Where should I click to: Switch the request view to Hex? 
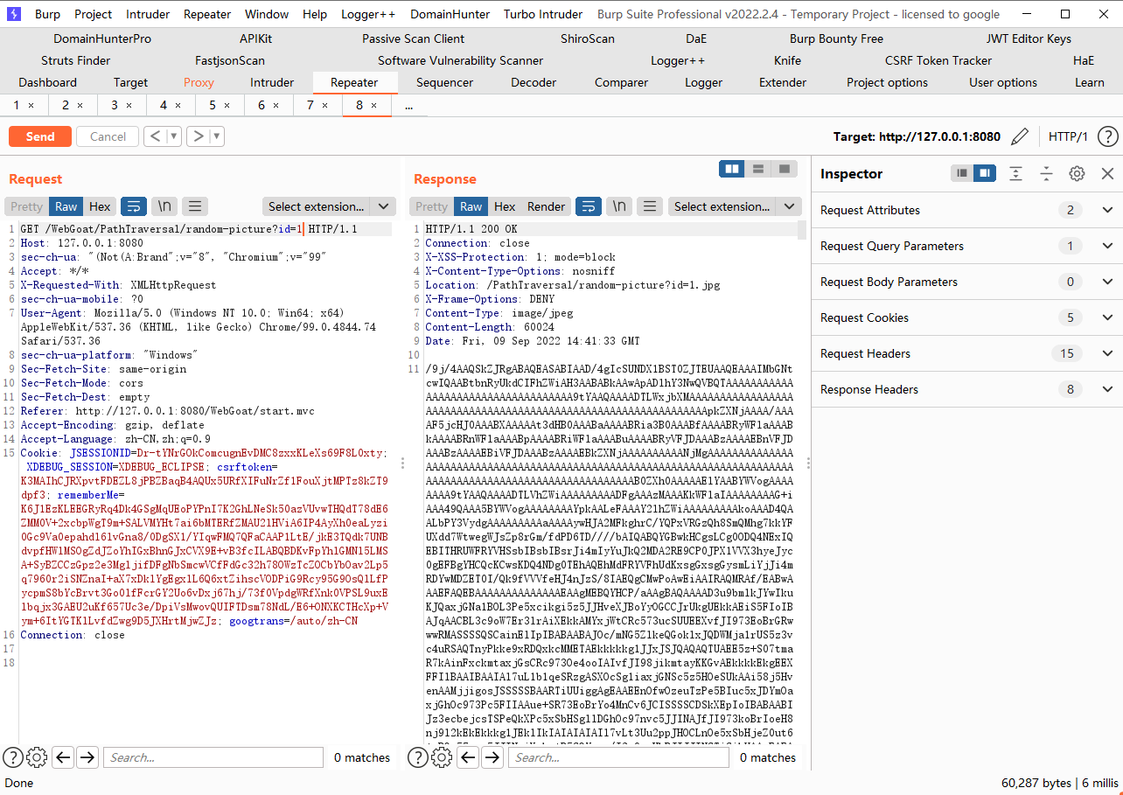point(100,206)
